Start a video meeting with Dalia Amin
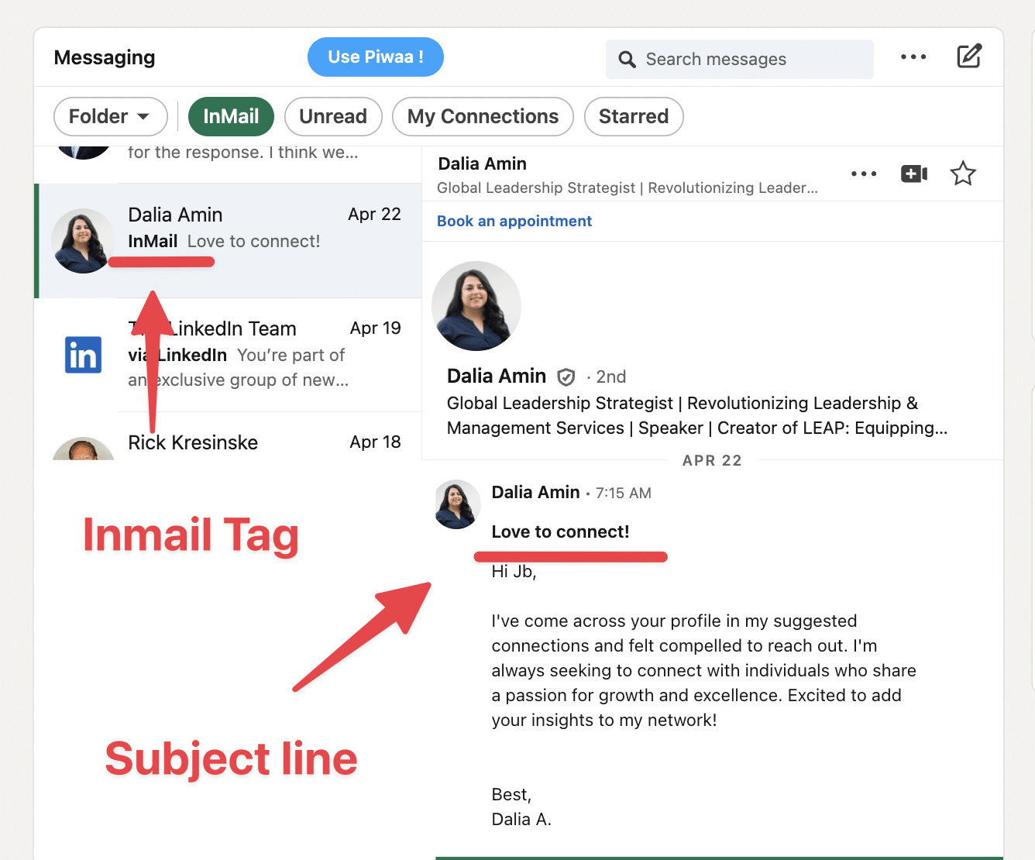The image size is (1035, 860). [914, 174]
